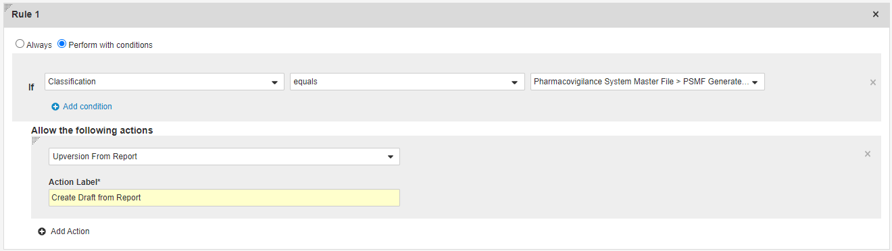Choose Perform with conditions radio button

point(62,45)
